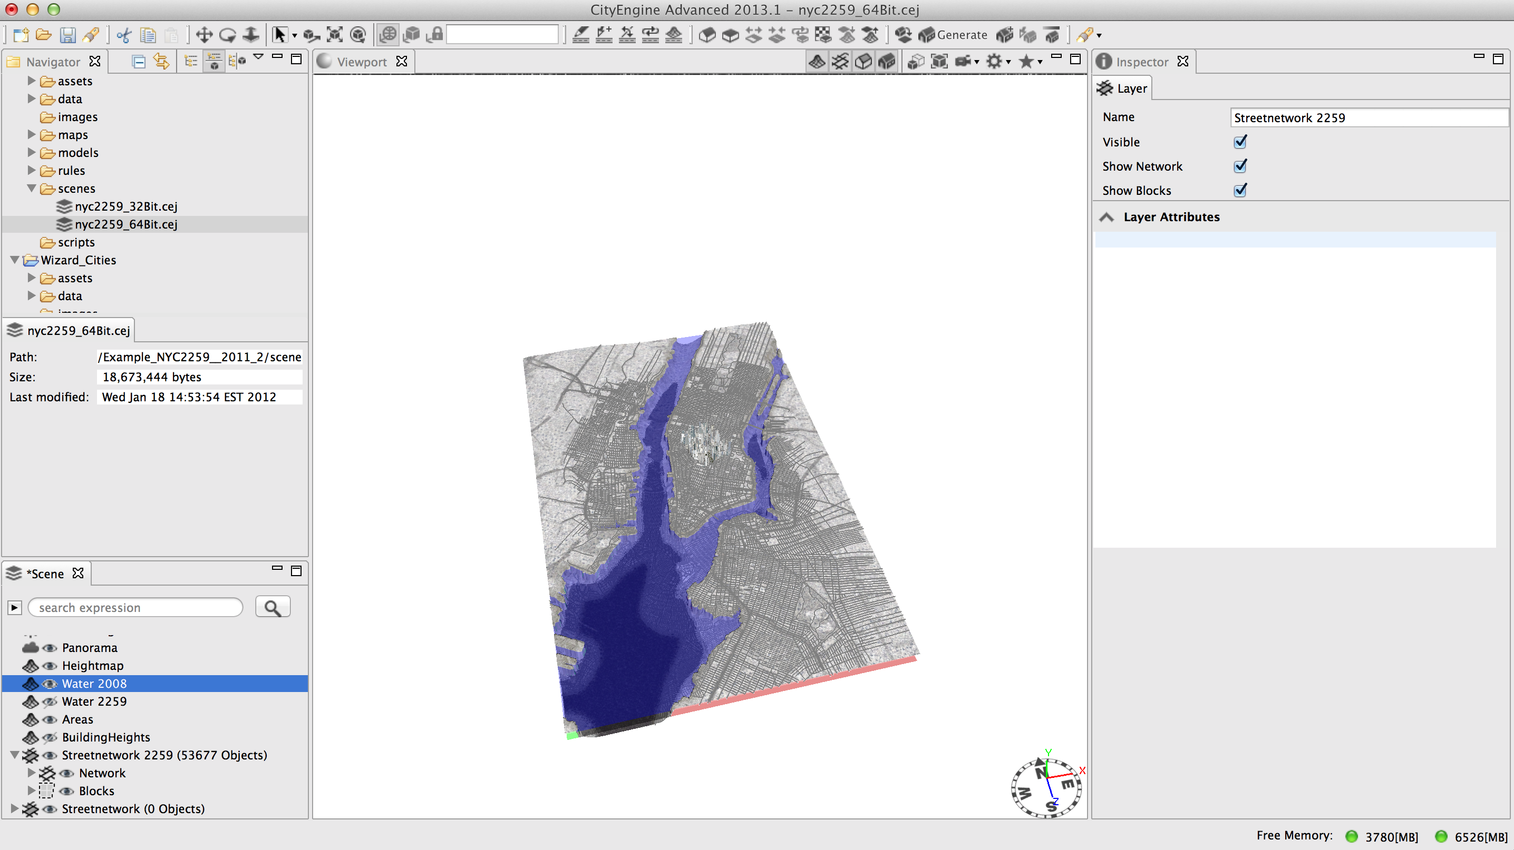Toggle map layers visibility icon in viewport
The image size is (1514, 850).
tap(817, 61)
